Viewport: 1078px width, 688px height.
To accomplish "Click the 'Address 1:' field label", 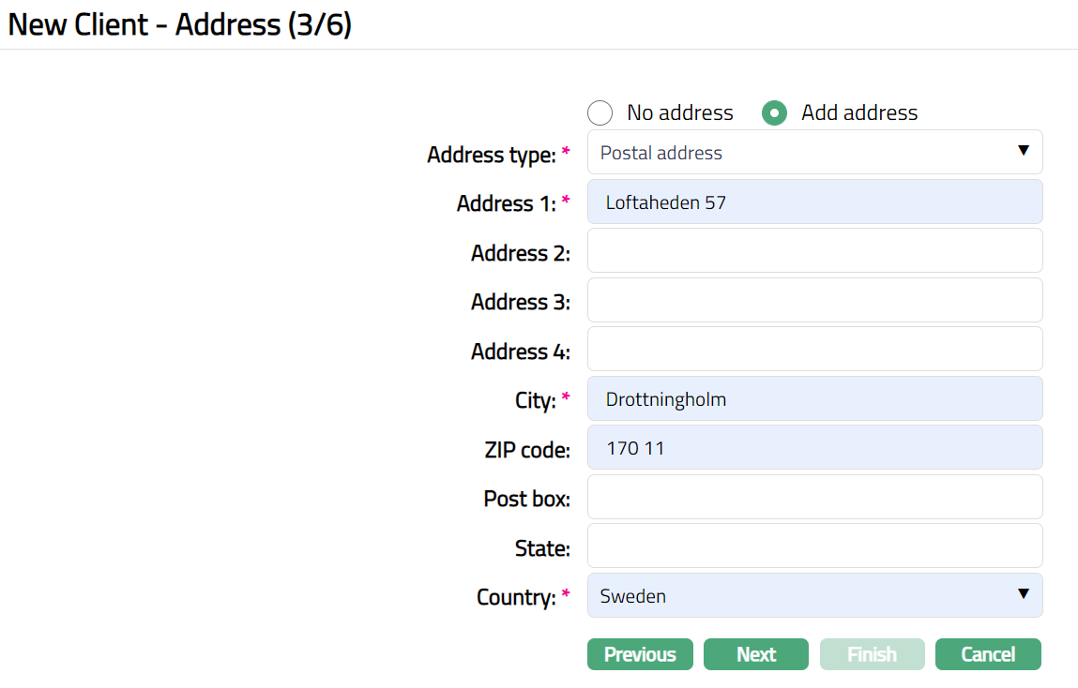I will [x=506, y=203].
